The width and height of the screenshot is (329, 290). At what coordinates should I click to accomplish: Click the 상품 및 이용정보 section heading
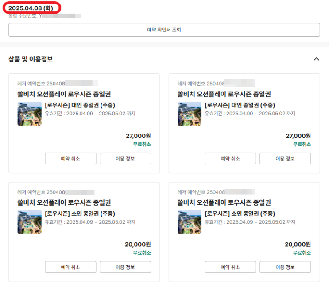pyautogui.click(x=31, y=59)
